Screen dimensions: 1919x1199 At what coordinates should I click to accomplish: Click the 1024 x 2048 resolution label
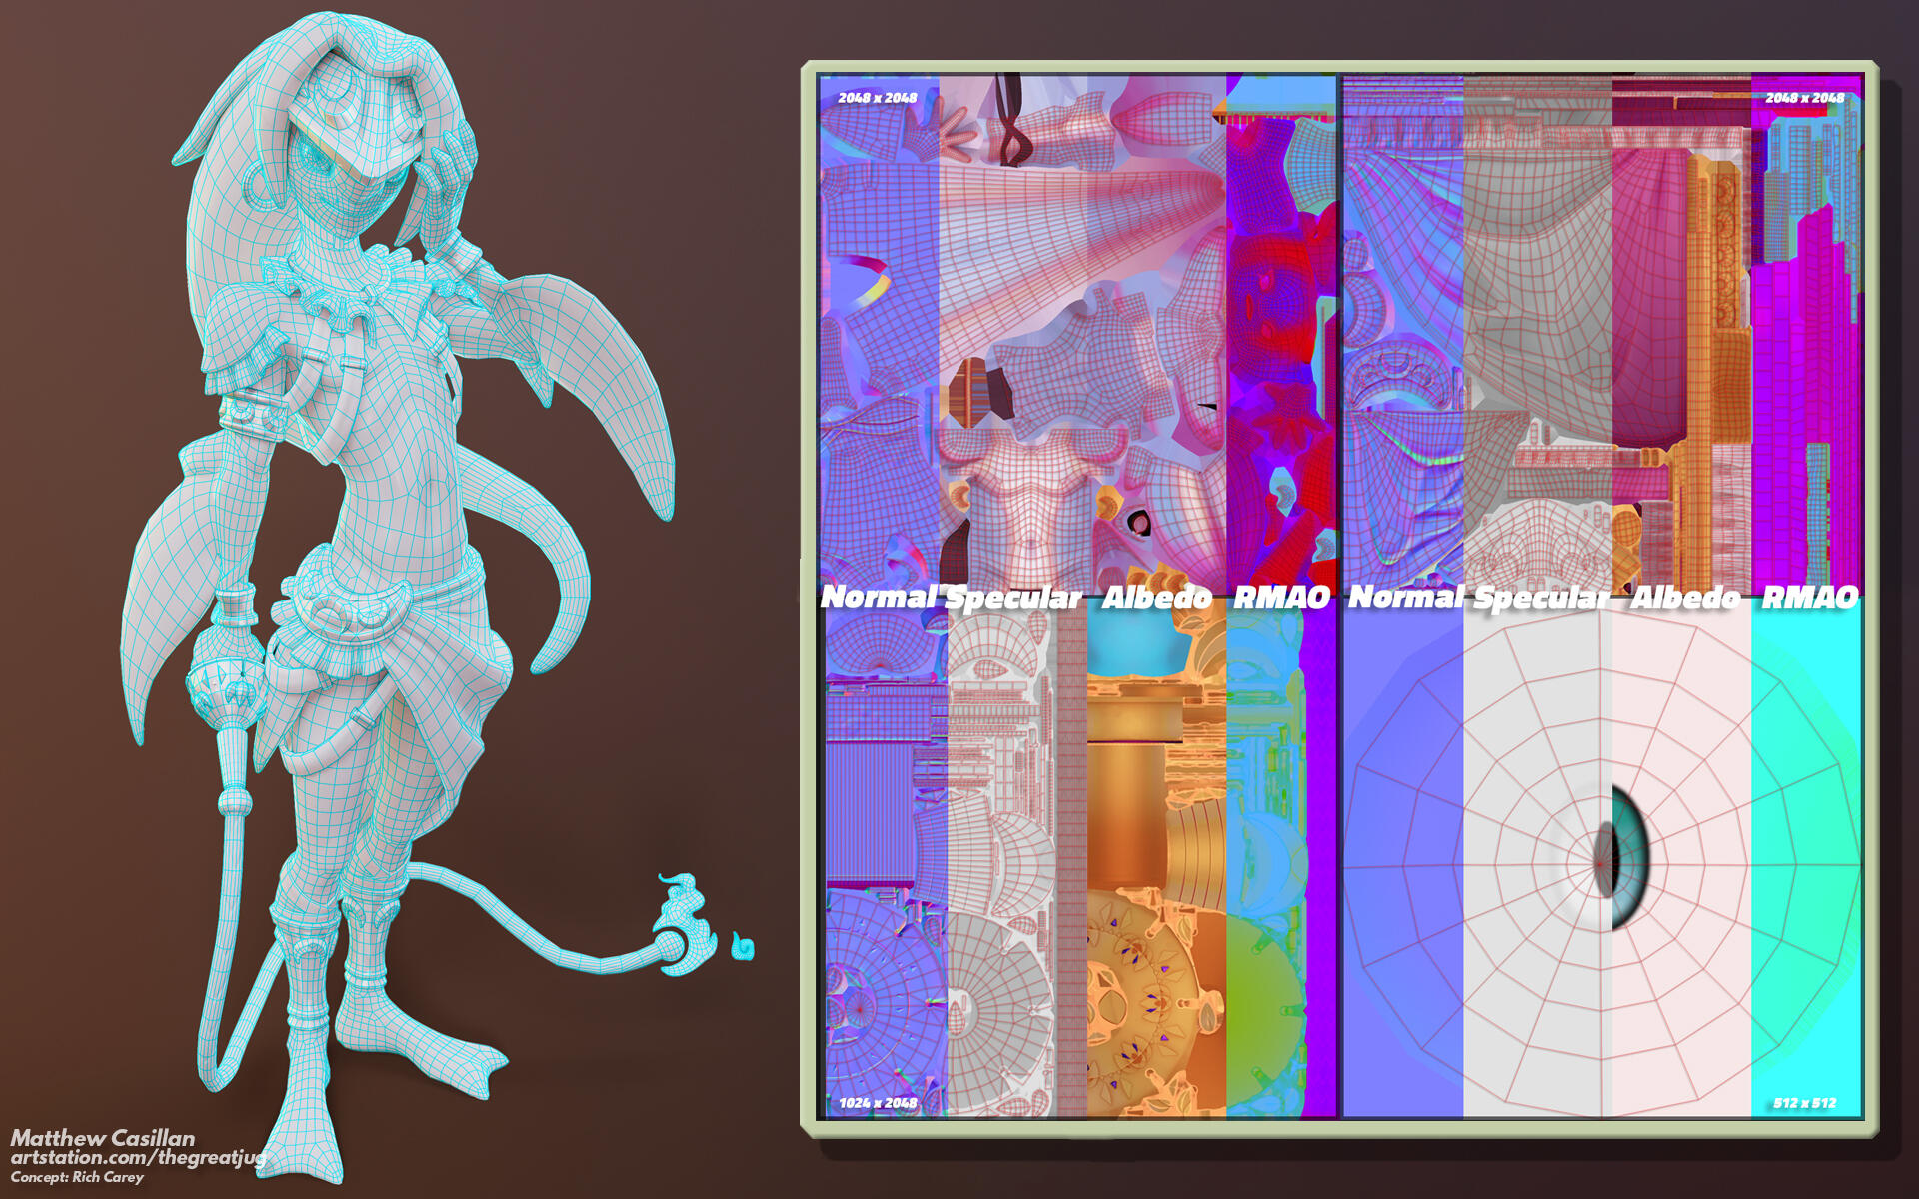877,1104
